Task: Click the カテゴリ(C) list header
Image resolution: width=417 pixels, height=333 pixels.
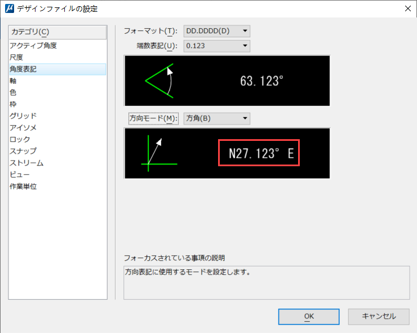Action: tap(57, 32)
